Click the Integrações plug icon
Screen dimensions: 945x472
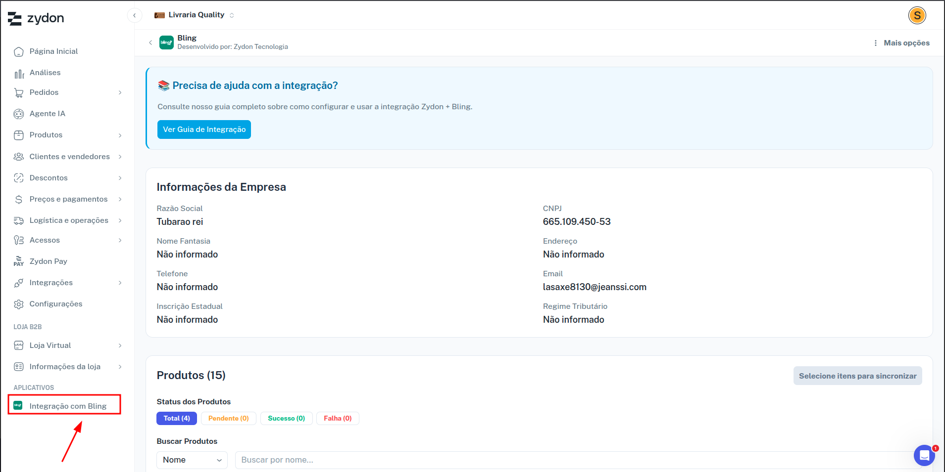tap(19, 283)
